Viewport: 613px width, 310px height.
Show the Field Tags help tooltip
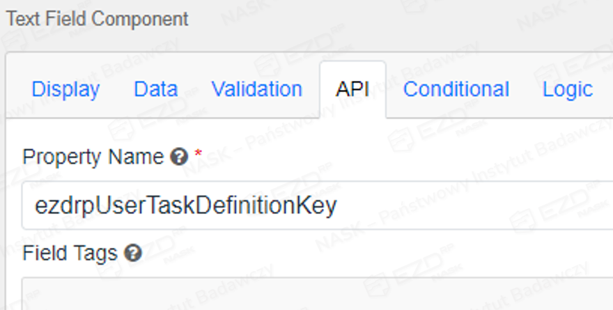[x=133, y=254]
